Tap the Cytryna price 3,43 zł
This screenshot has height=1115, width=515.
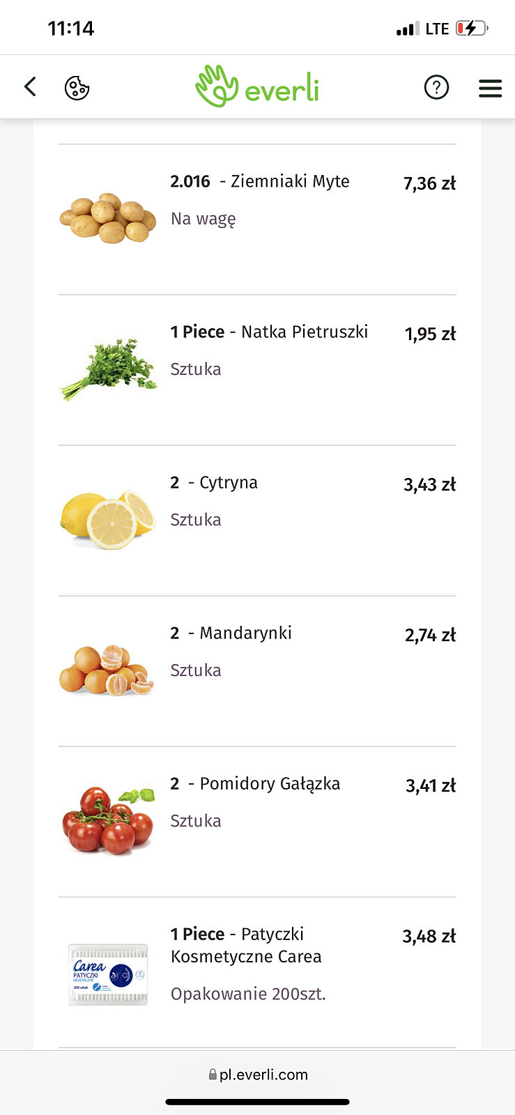(429, 485)
